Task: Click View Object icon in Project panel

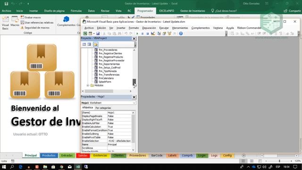Action: coord(89,44)
